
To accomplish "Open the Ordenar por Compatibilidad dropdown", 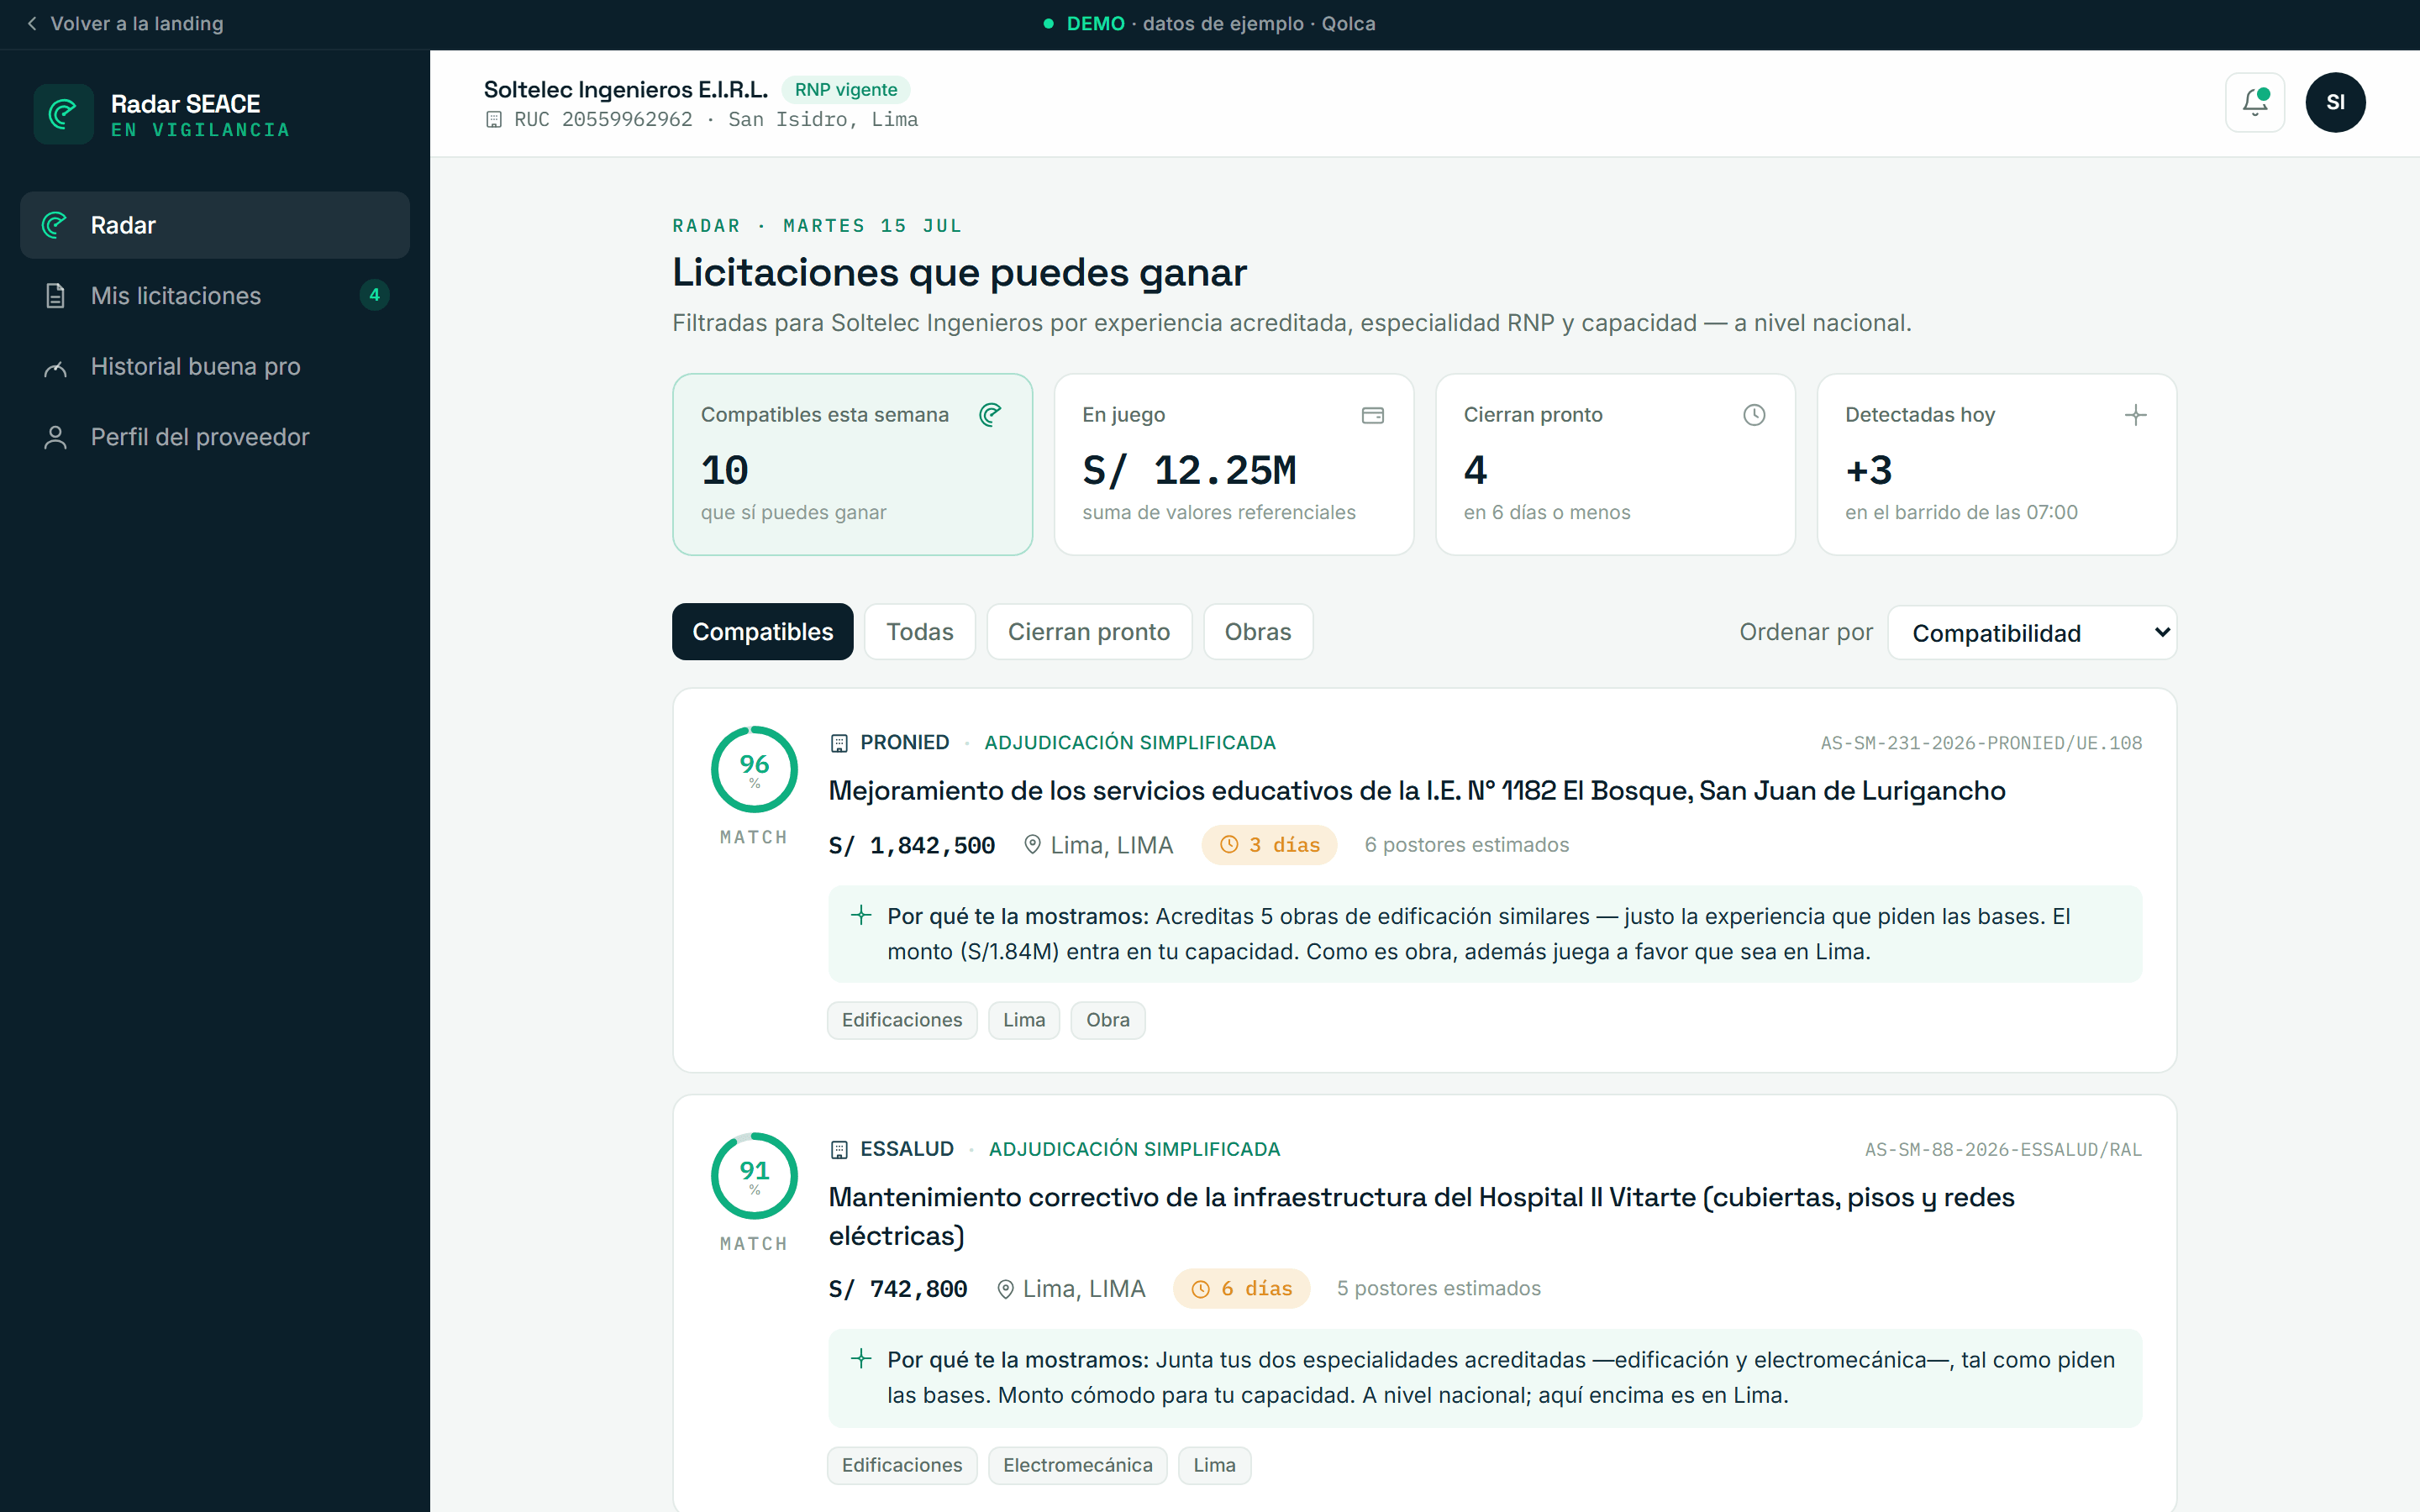I will [x=2031, y=633].
